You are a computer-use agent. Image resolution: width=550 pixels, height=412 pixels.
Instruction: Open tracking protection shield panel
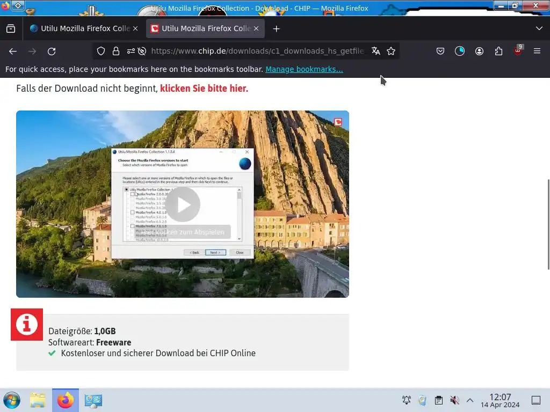(101, 51)
